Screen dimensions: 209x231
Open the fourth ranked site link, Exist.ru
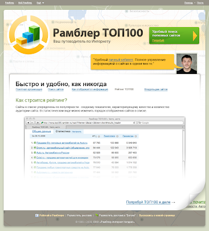click(x=62, y=158)
